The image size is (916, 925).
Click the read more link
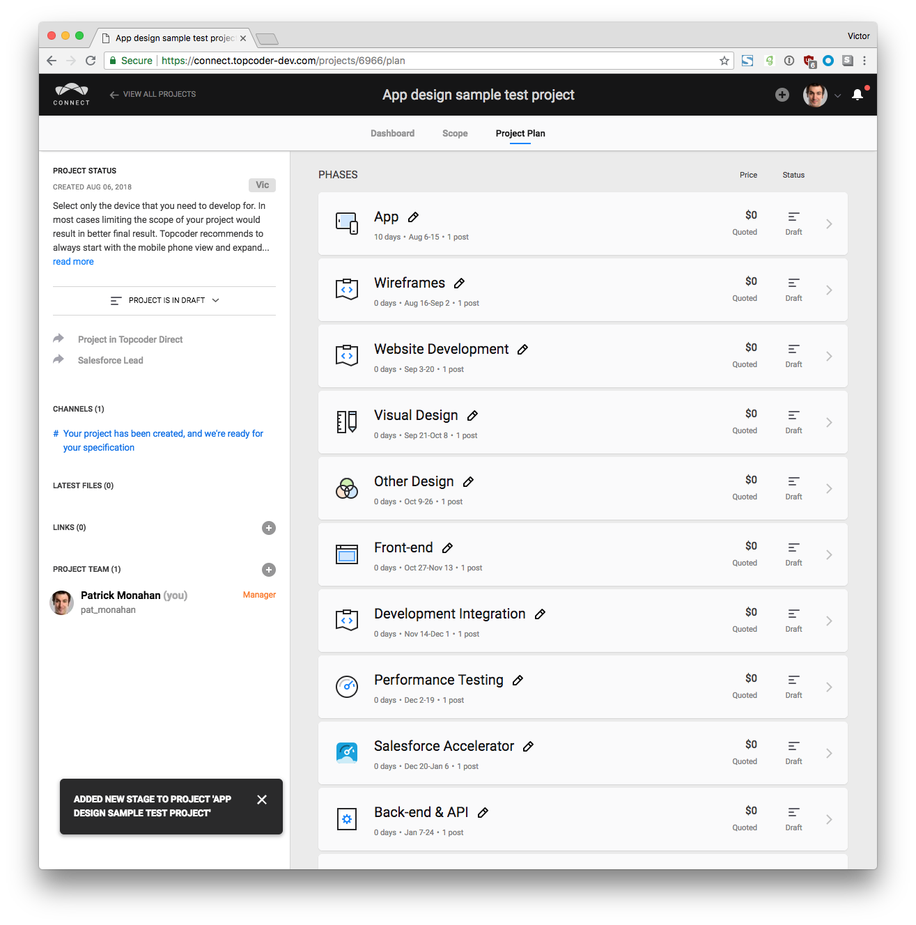(73, 262)
